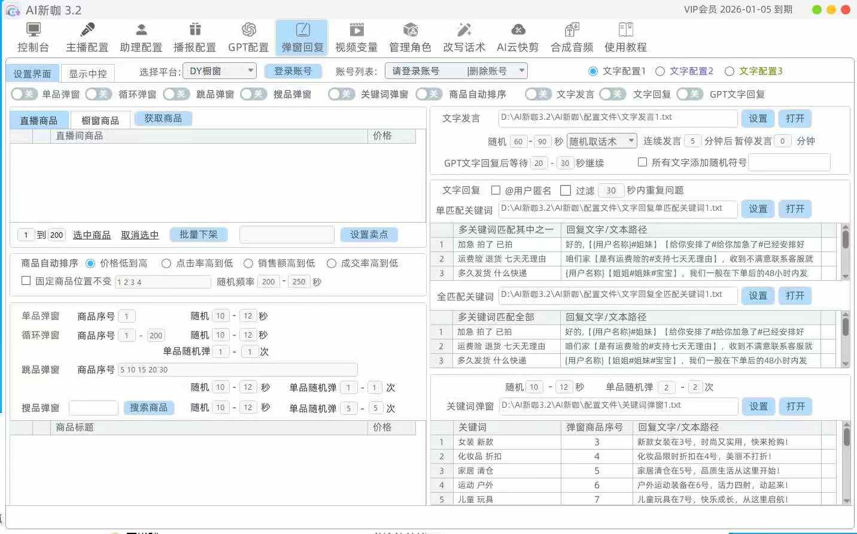857x534 pixels.
Task: Click the 获取商品 button
Action: coord(163,119)
